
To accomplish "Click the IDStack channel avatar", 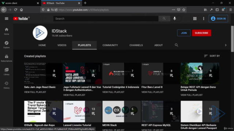I will pyautogui.click(x=40, y=33).
